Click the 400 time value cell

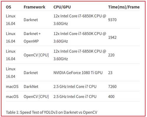(x=111, y=97)
